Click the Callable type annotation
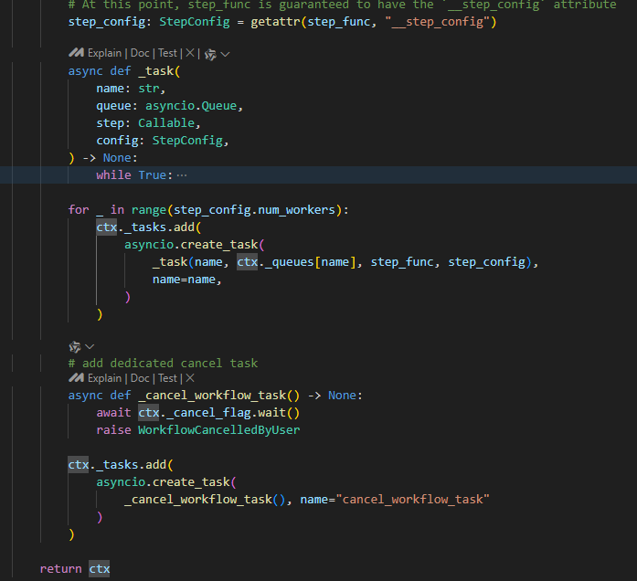The height and width of the screenshot is (581, 637). [x=166, y=123]
